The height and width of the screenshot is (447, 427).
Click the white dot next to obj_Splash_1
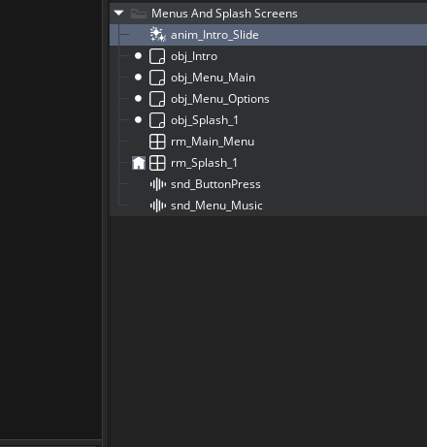pyautogui.click(x=138, y=120)
